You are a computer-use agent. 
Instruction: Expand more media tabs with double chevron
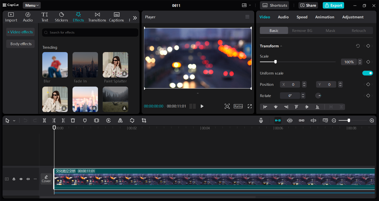click(135, 18)
